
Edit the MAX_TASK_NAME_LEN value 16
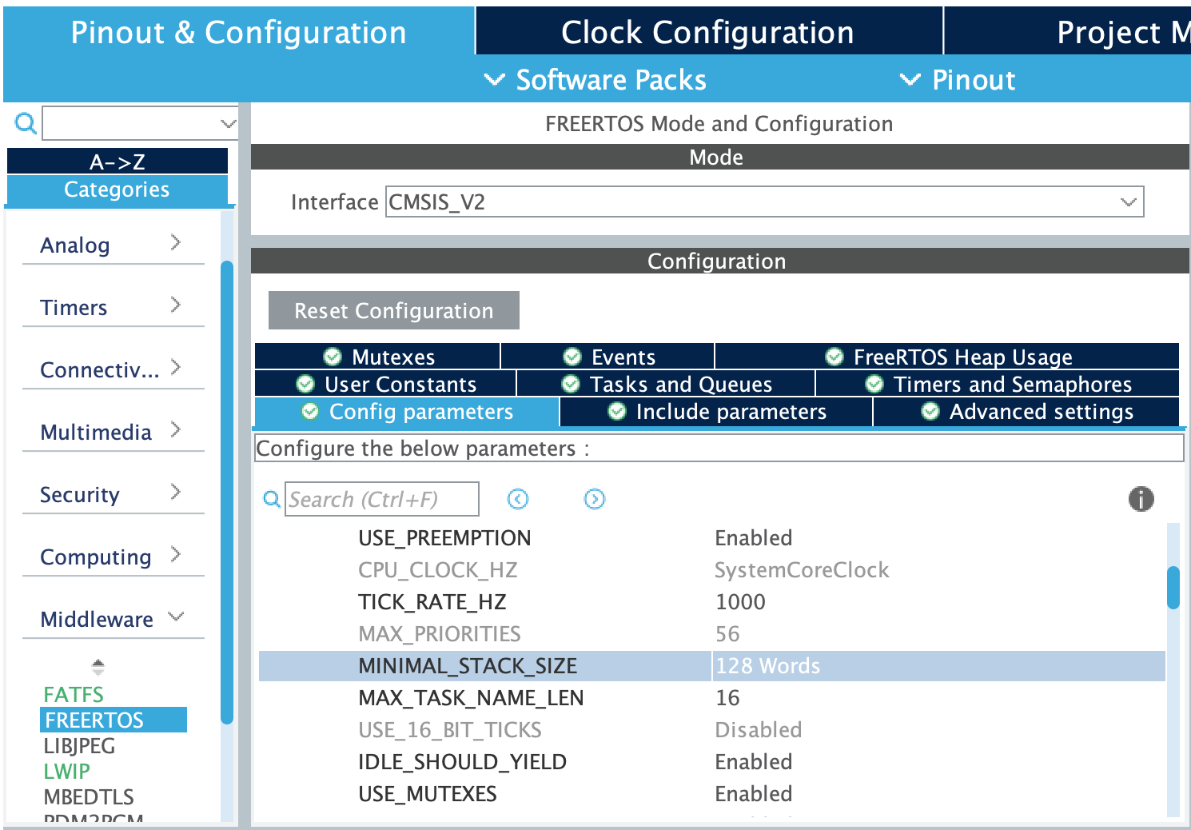pos(727,697)
